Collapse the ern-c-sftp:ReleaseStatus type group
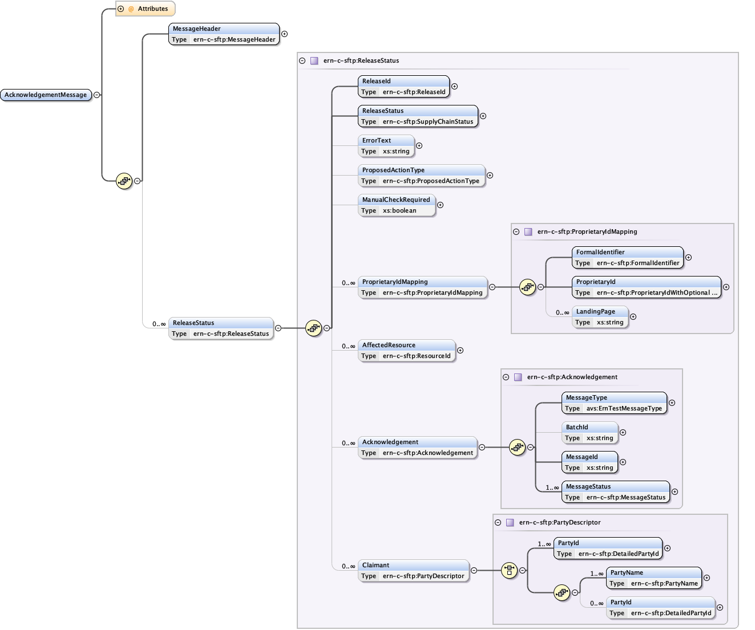The image size is (755, 630). pyautogui.click(x=302, y=60)
